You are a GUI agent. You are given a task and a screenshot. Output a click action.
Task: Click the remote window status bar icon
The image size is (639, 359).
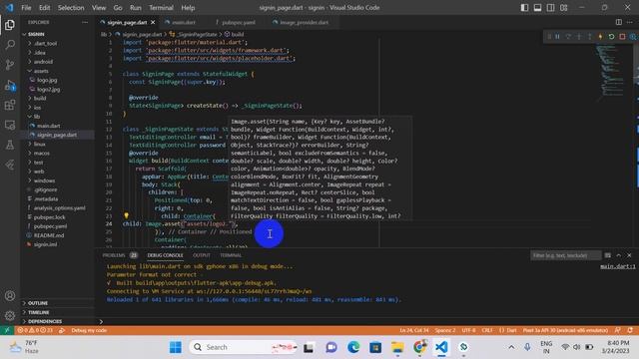coord(7,330)
